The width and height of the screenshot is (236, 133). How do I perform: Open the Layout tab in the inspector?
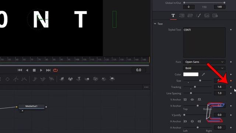coord(182,16)
